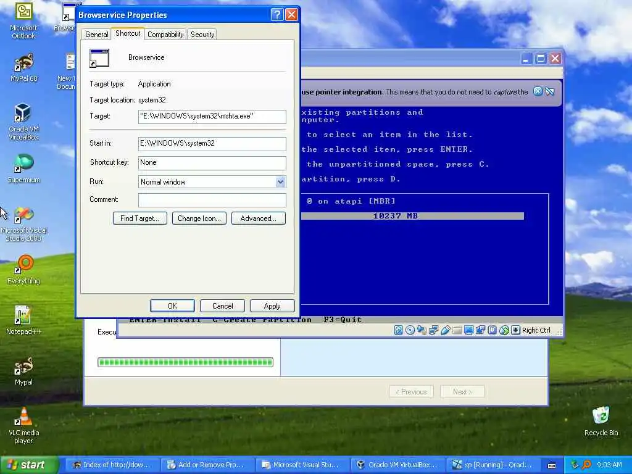Cancel the Browservice Properties dialog
This screenshot has height=474, width=632.
[x=222, y=306]
